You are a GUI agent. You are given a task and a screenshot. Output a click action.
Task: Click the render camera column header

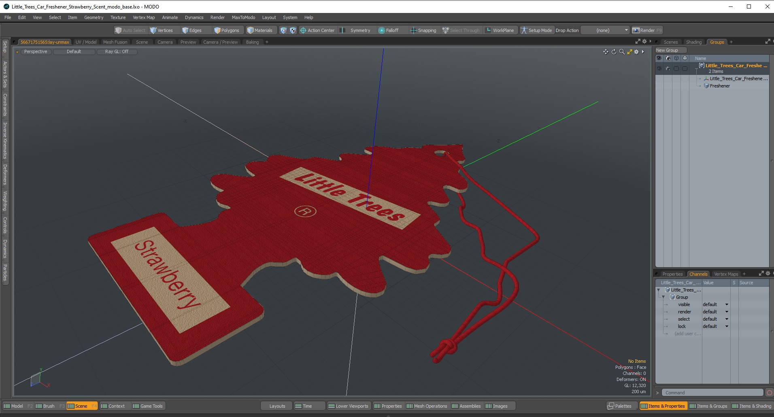[668, 58]
